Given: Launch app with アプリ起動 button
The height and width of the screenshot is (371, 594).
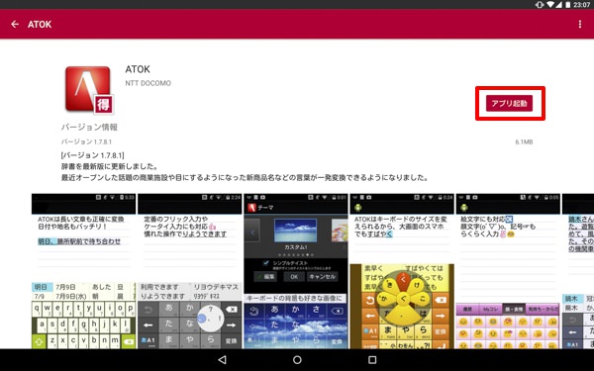Looking at the screenshot, I should tap(509, 103).
